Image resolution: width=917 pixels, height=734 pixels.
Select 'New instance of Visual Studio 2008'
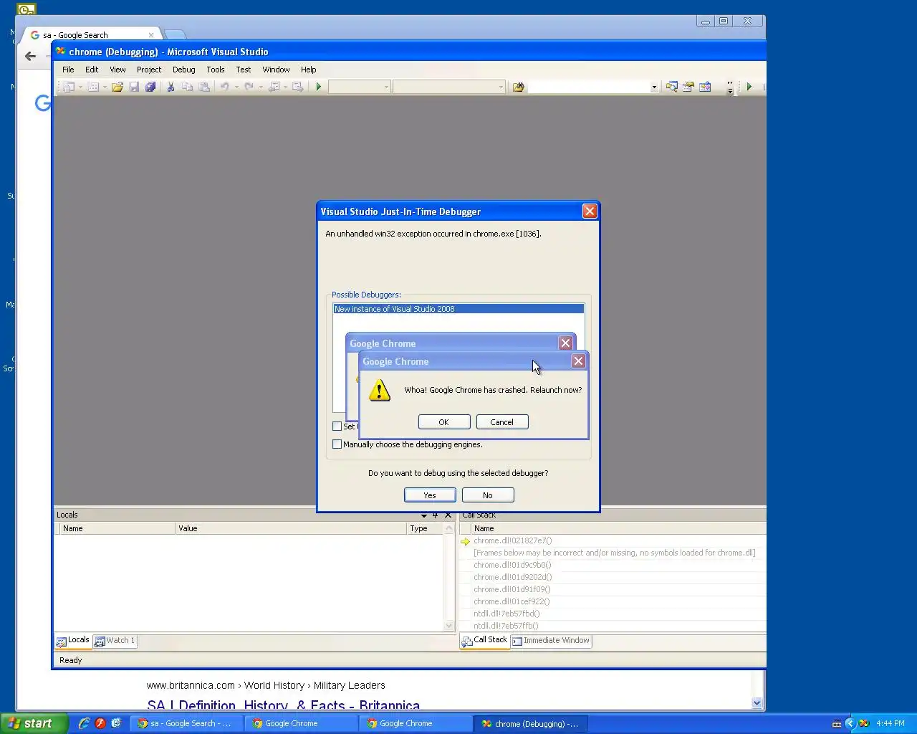(458, 309)
